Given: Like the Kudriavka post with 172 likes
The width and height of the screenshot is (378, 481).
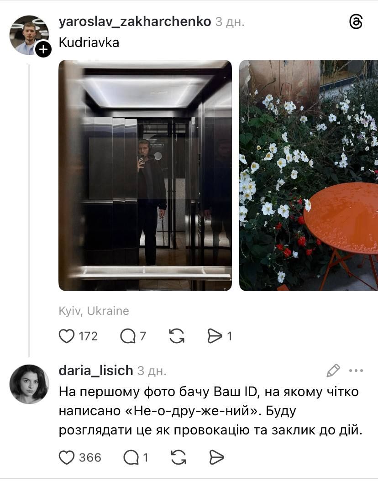Looking at the screenshot, I should (67, 336).
